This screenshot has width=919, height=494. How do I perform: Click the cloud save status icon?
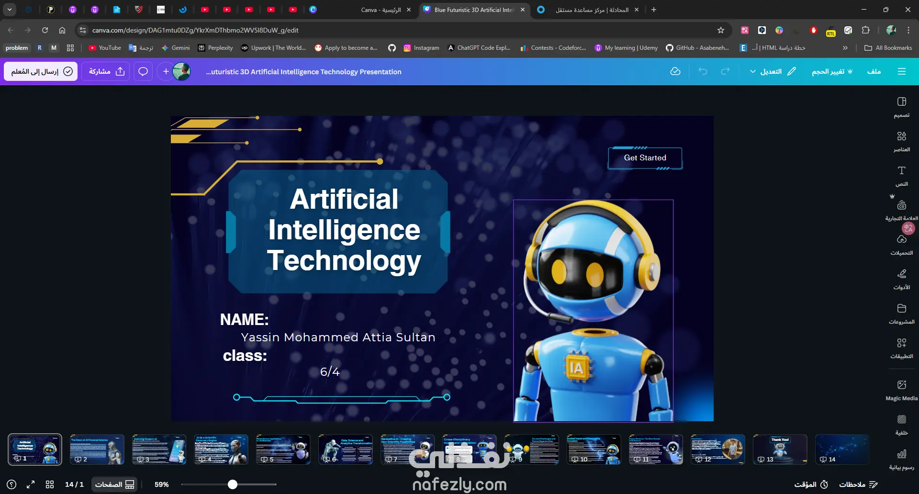[675, 71]
